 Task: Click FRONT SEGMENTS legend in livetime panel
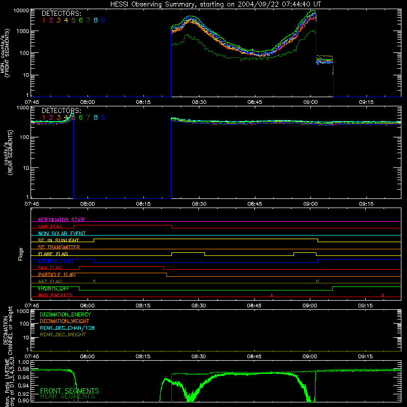pyautogui.click(x=70, y=391)
